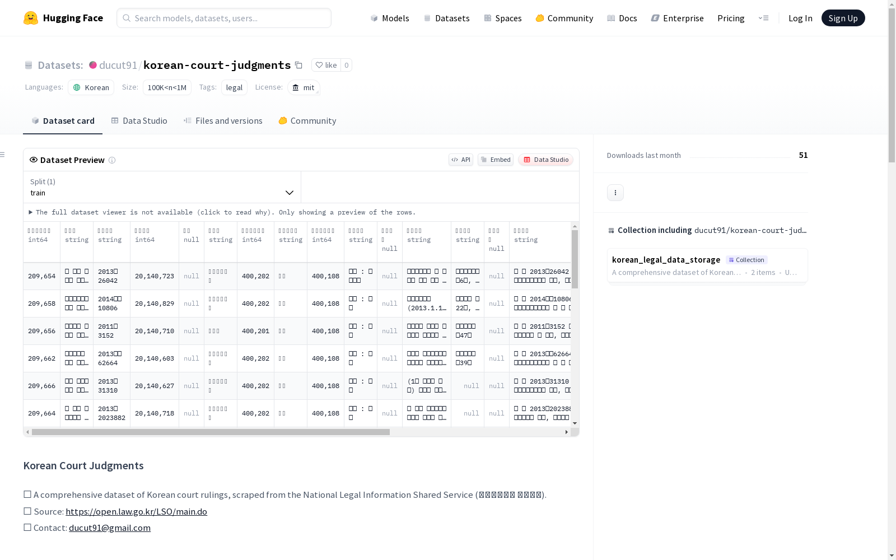Image resolution: width=896 pixels, height=560 pixels.
Task: Expand the full dataset viewer not available notice
Action: coord(222,212)
